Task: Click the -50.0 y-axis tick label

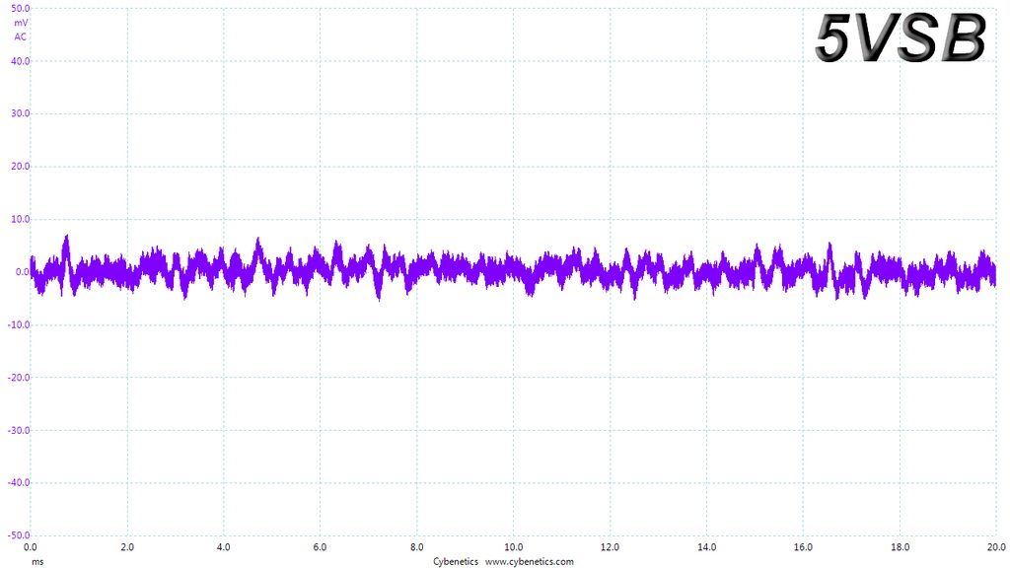Action: click(19, 535)
